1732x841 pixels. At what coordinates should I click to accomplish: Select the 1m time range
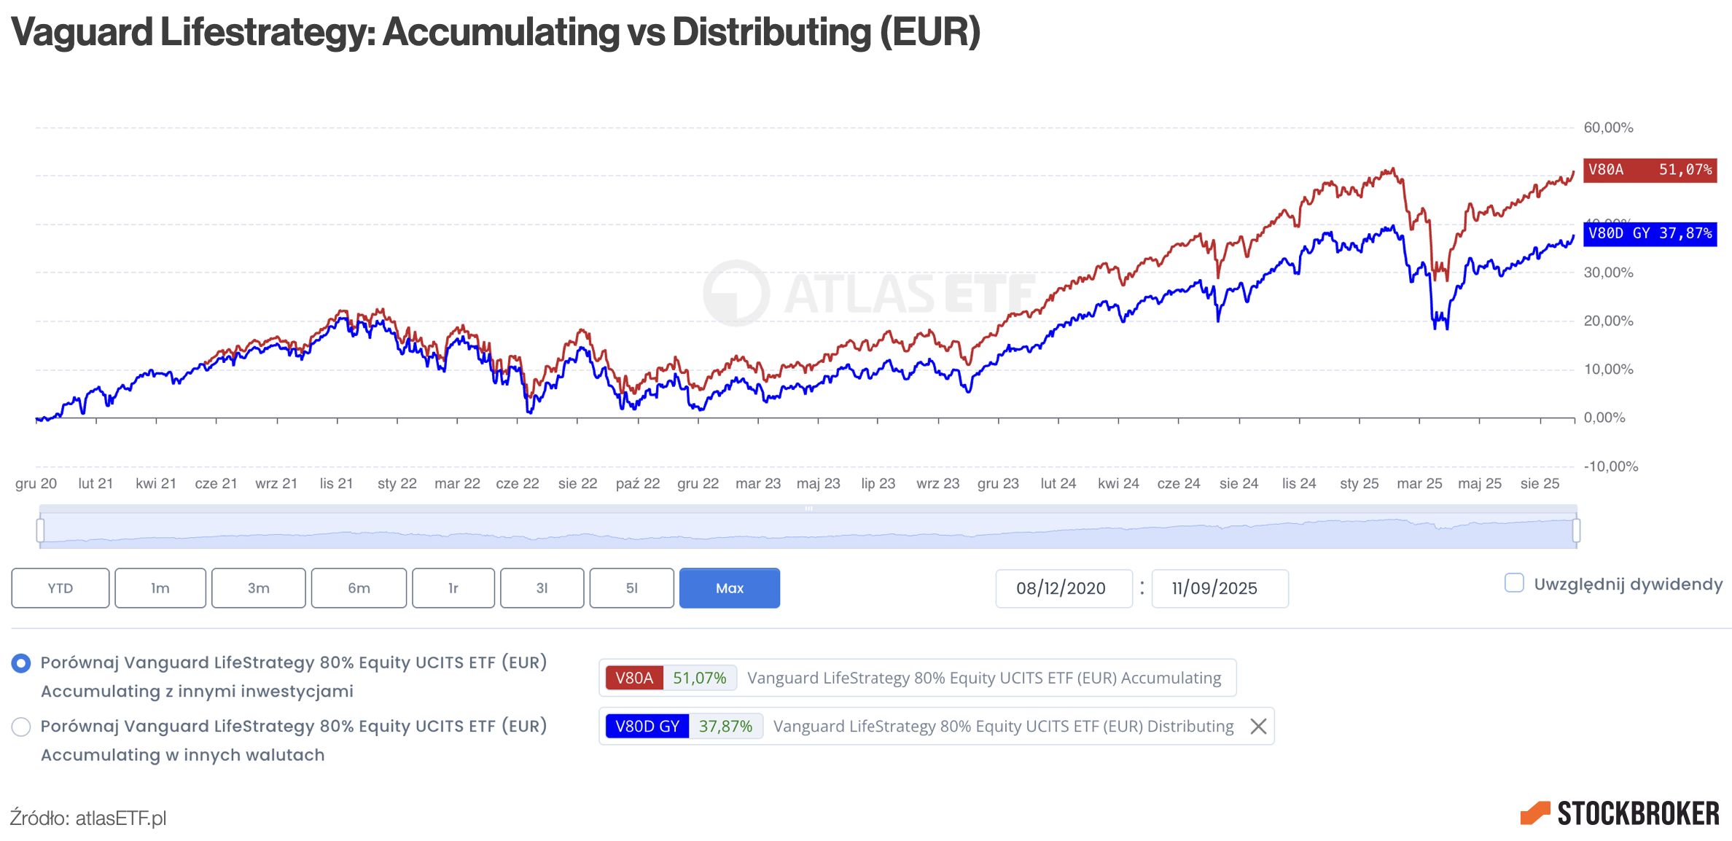(x=160, y=588)
